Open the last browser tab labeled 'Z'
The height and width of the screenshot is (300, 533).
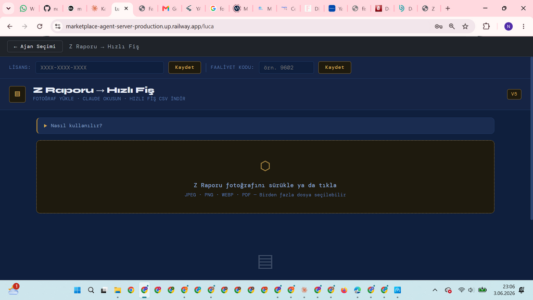(x=428, y=8)
